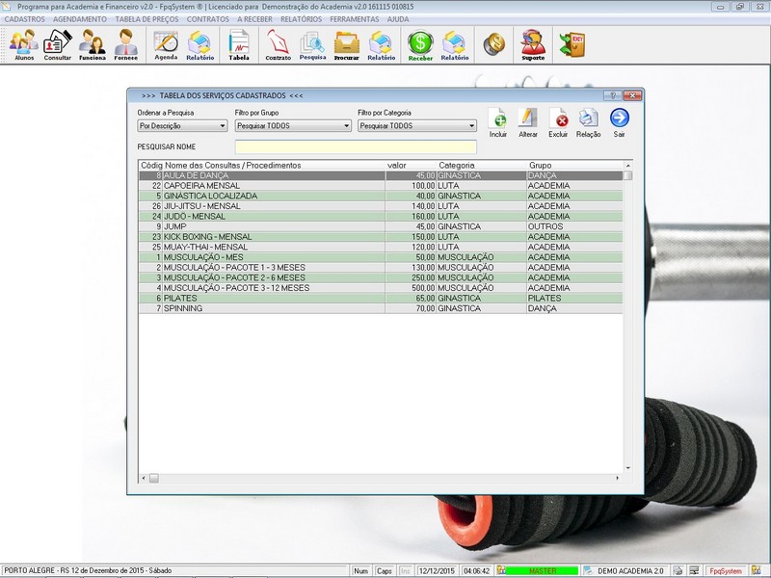Image resolution: width=771 pixels, height=578 pixels.
Task: Open the Relação report icon
Action: [x=588, y=121]
